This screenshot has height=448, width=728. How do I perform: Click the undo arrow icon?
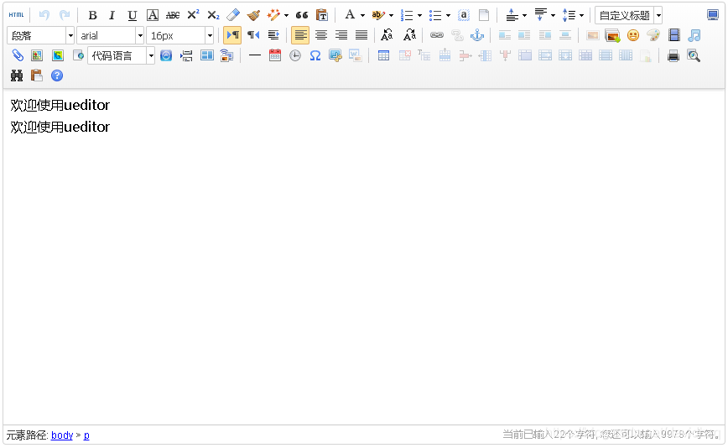pos(44,15)
